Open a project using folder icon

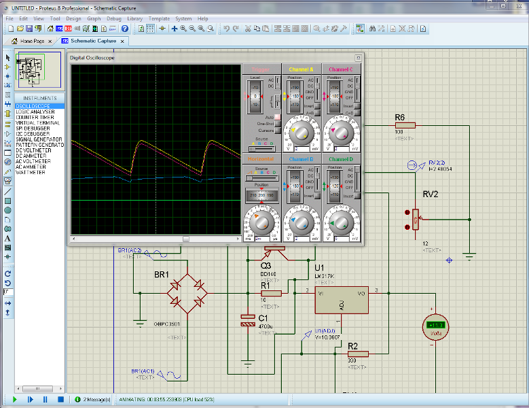(x=20, y=29)
